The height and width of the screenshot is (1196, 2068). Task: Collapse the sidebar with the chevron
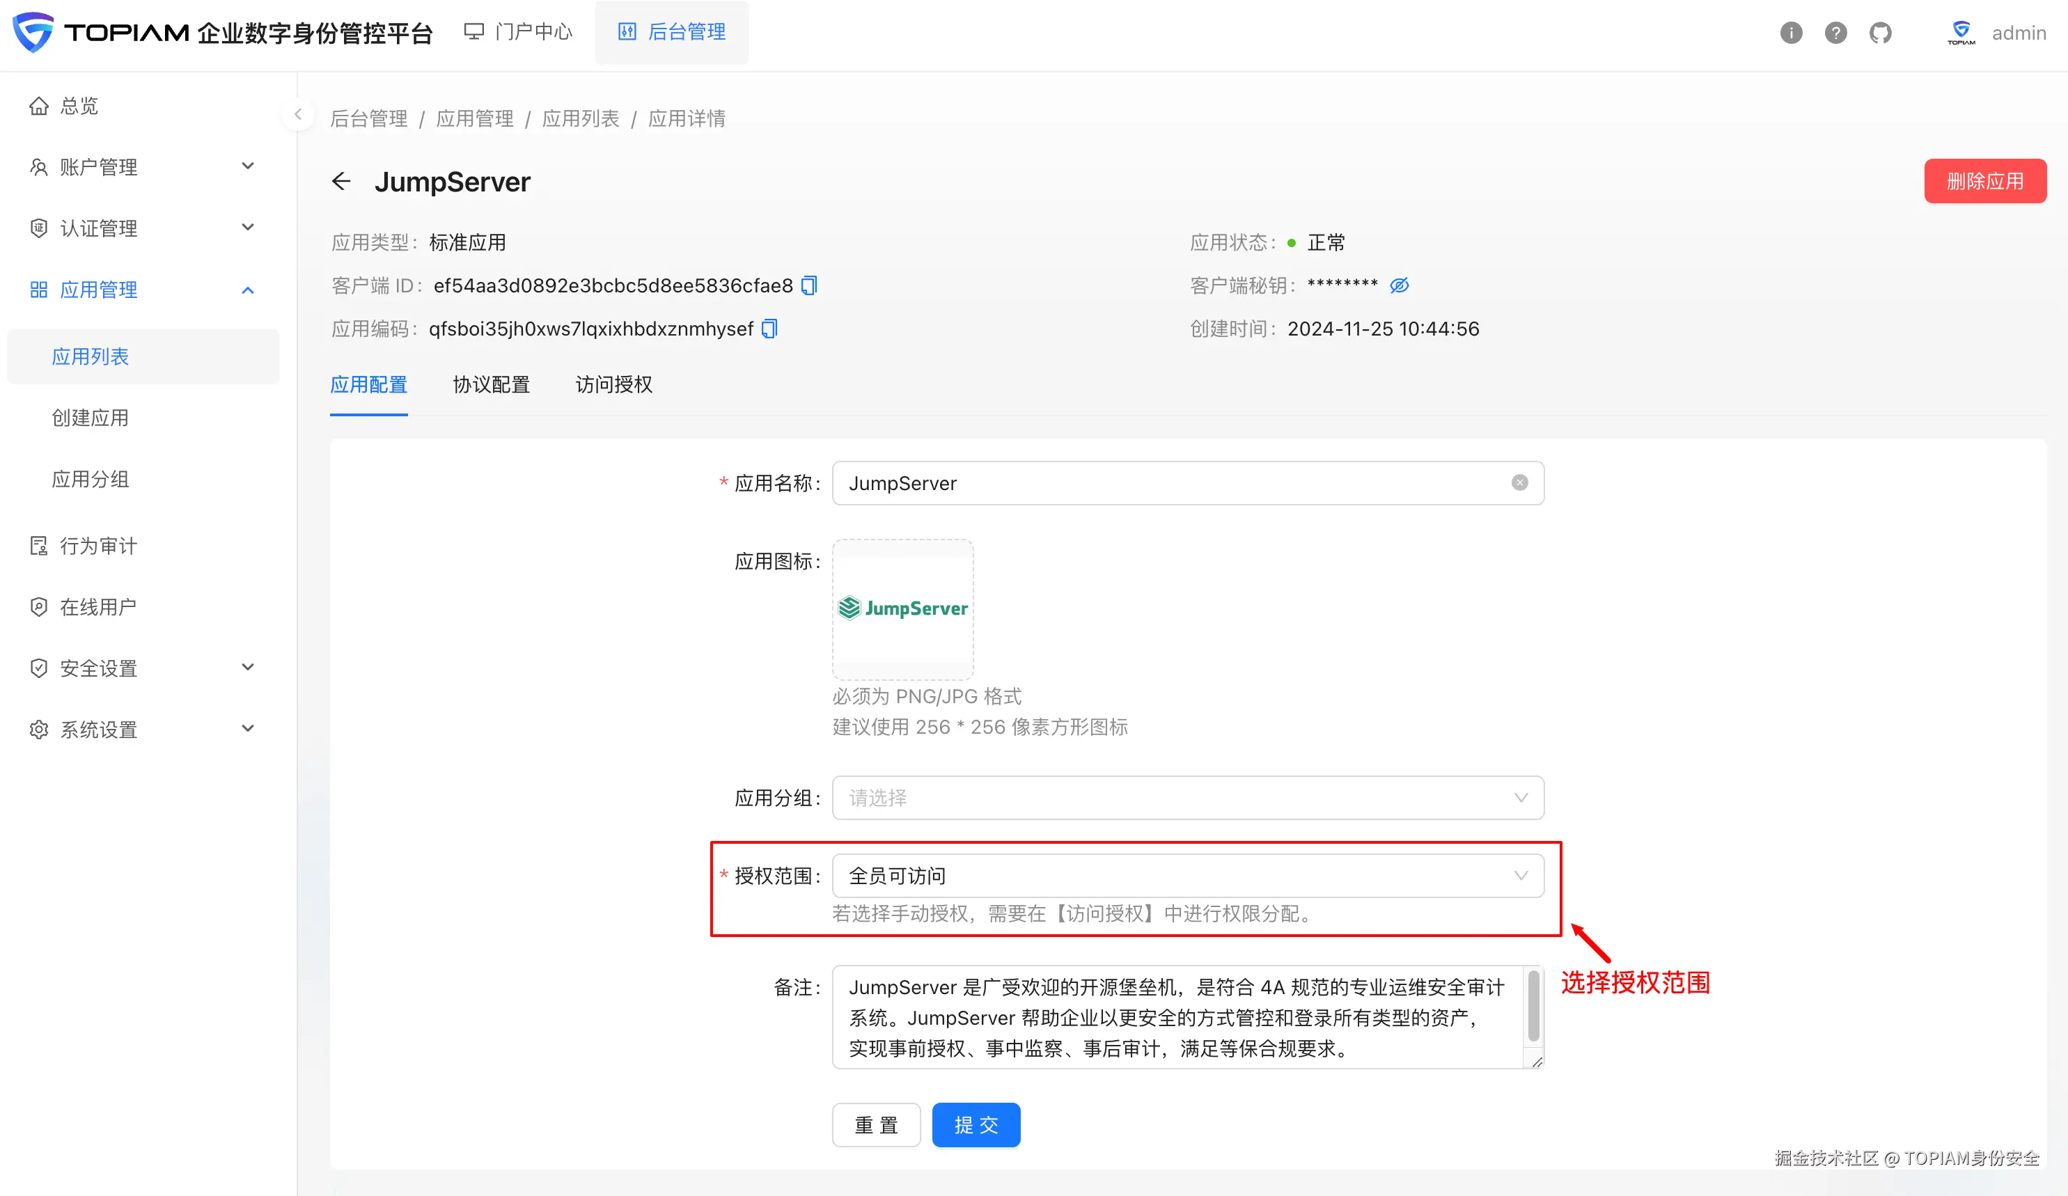tap(298, 115)
